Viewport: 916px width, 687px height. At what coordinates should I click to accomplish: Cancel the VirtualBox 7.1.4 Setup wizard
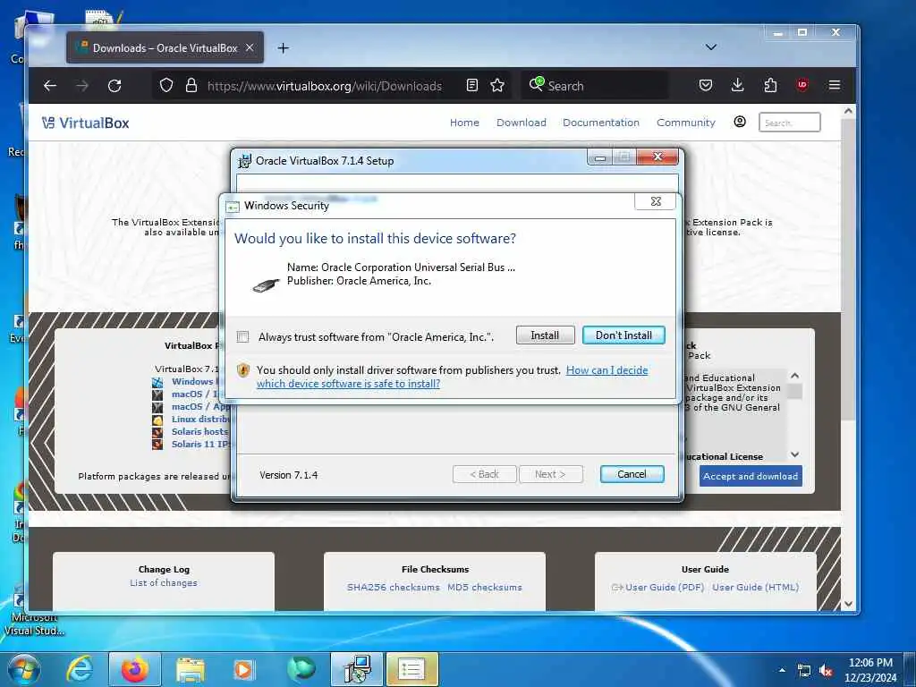(632, 474)
